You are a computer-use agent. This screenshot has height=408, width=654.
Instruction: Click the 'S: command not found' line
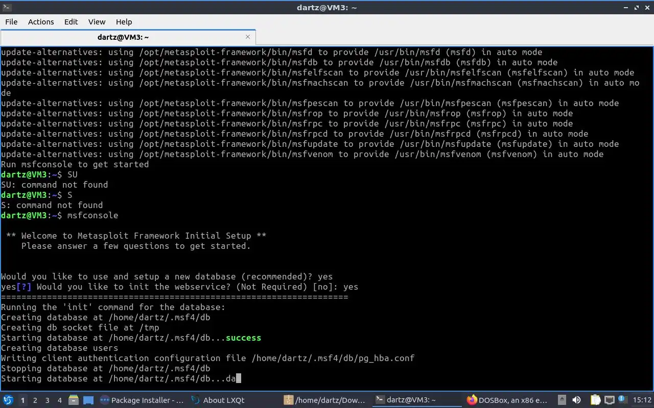(x=52, y=205)
